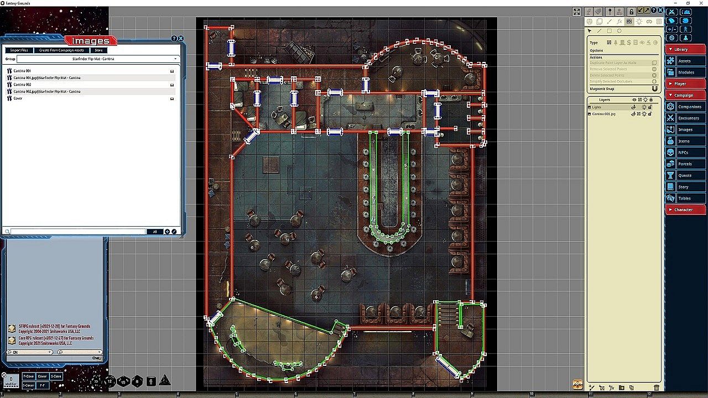Viewport: 708px width, 398px height.
Task: Click the Modifier value box
Action: click(11, 380)
